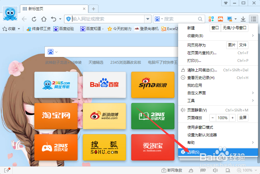Click the 全屏 fullscreen button
The image size is (260, 174).
pos(243,118)
